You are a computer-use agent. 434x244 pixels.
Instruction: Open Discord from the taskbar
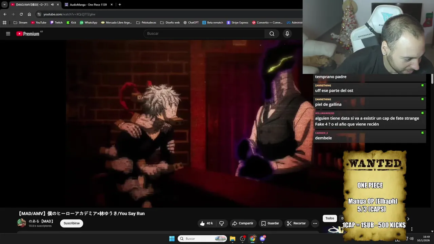point(262,239)
